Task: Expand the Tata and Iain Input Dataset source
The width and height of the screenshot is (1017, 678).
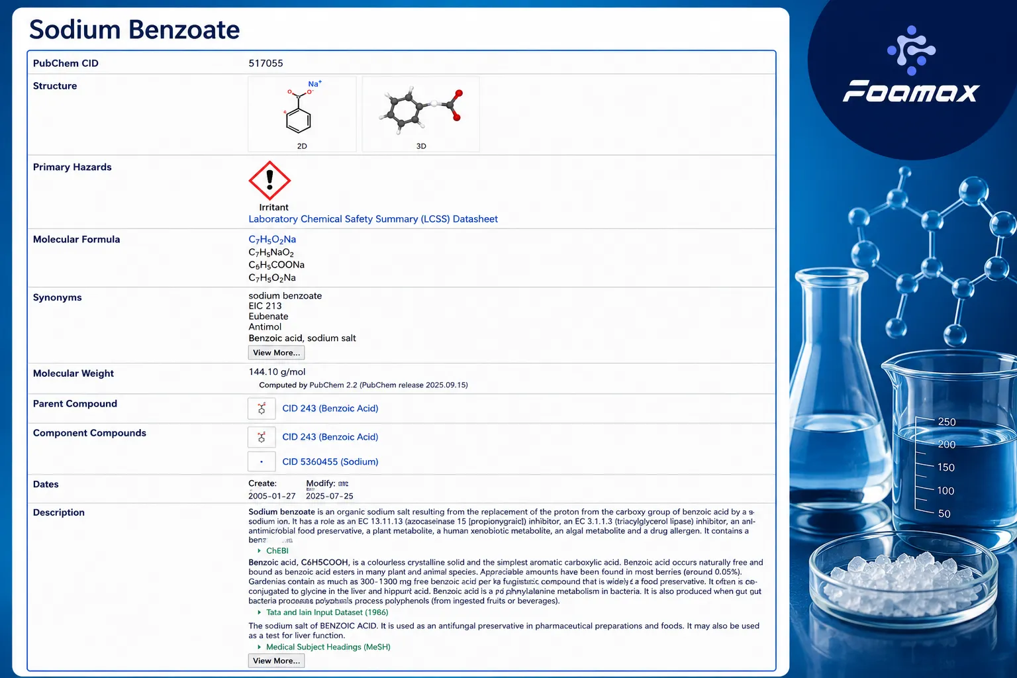Action: pos(259,612)
